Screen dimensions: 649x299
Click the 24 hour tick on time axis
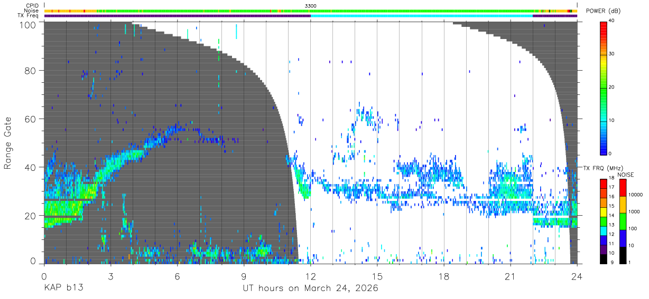(577, 276)
